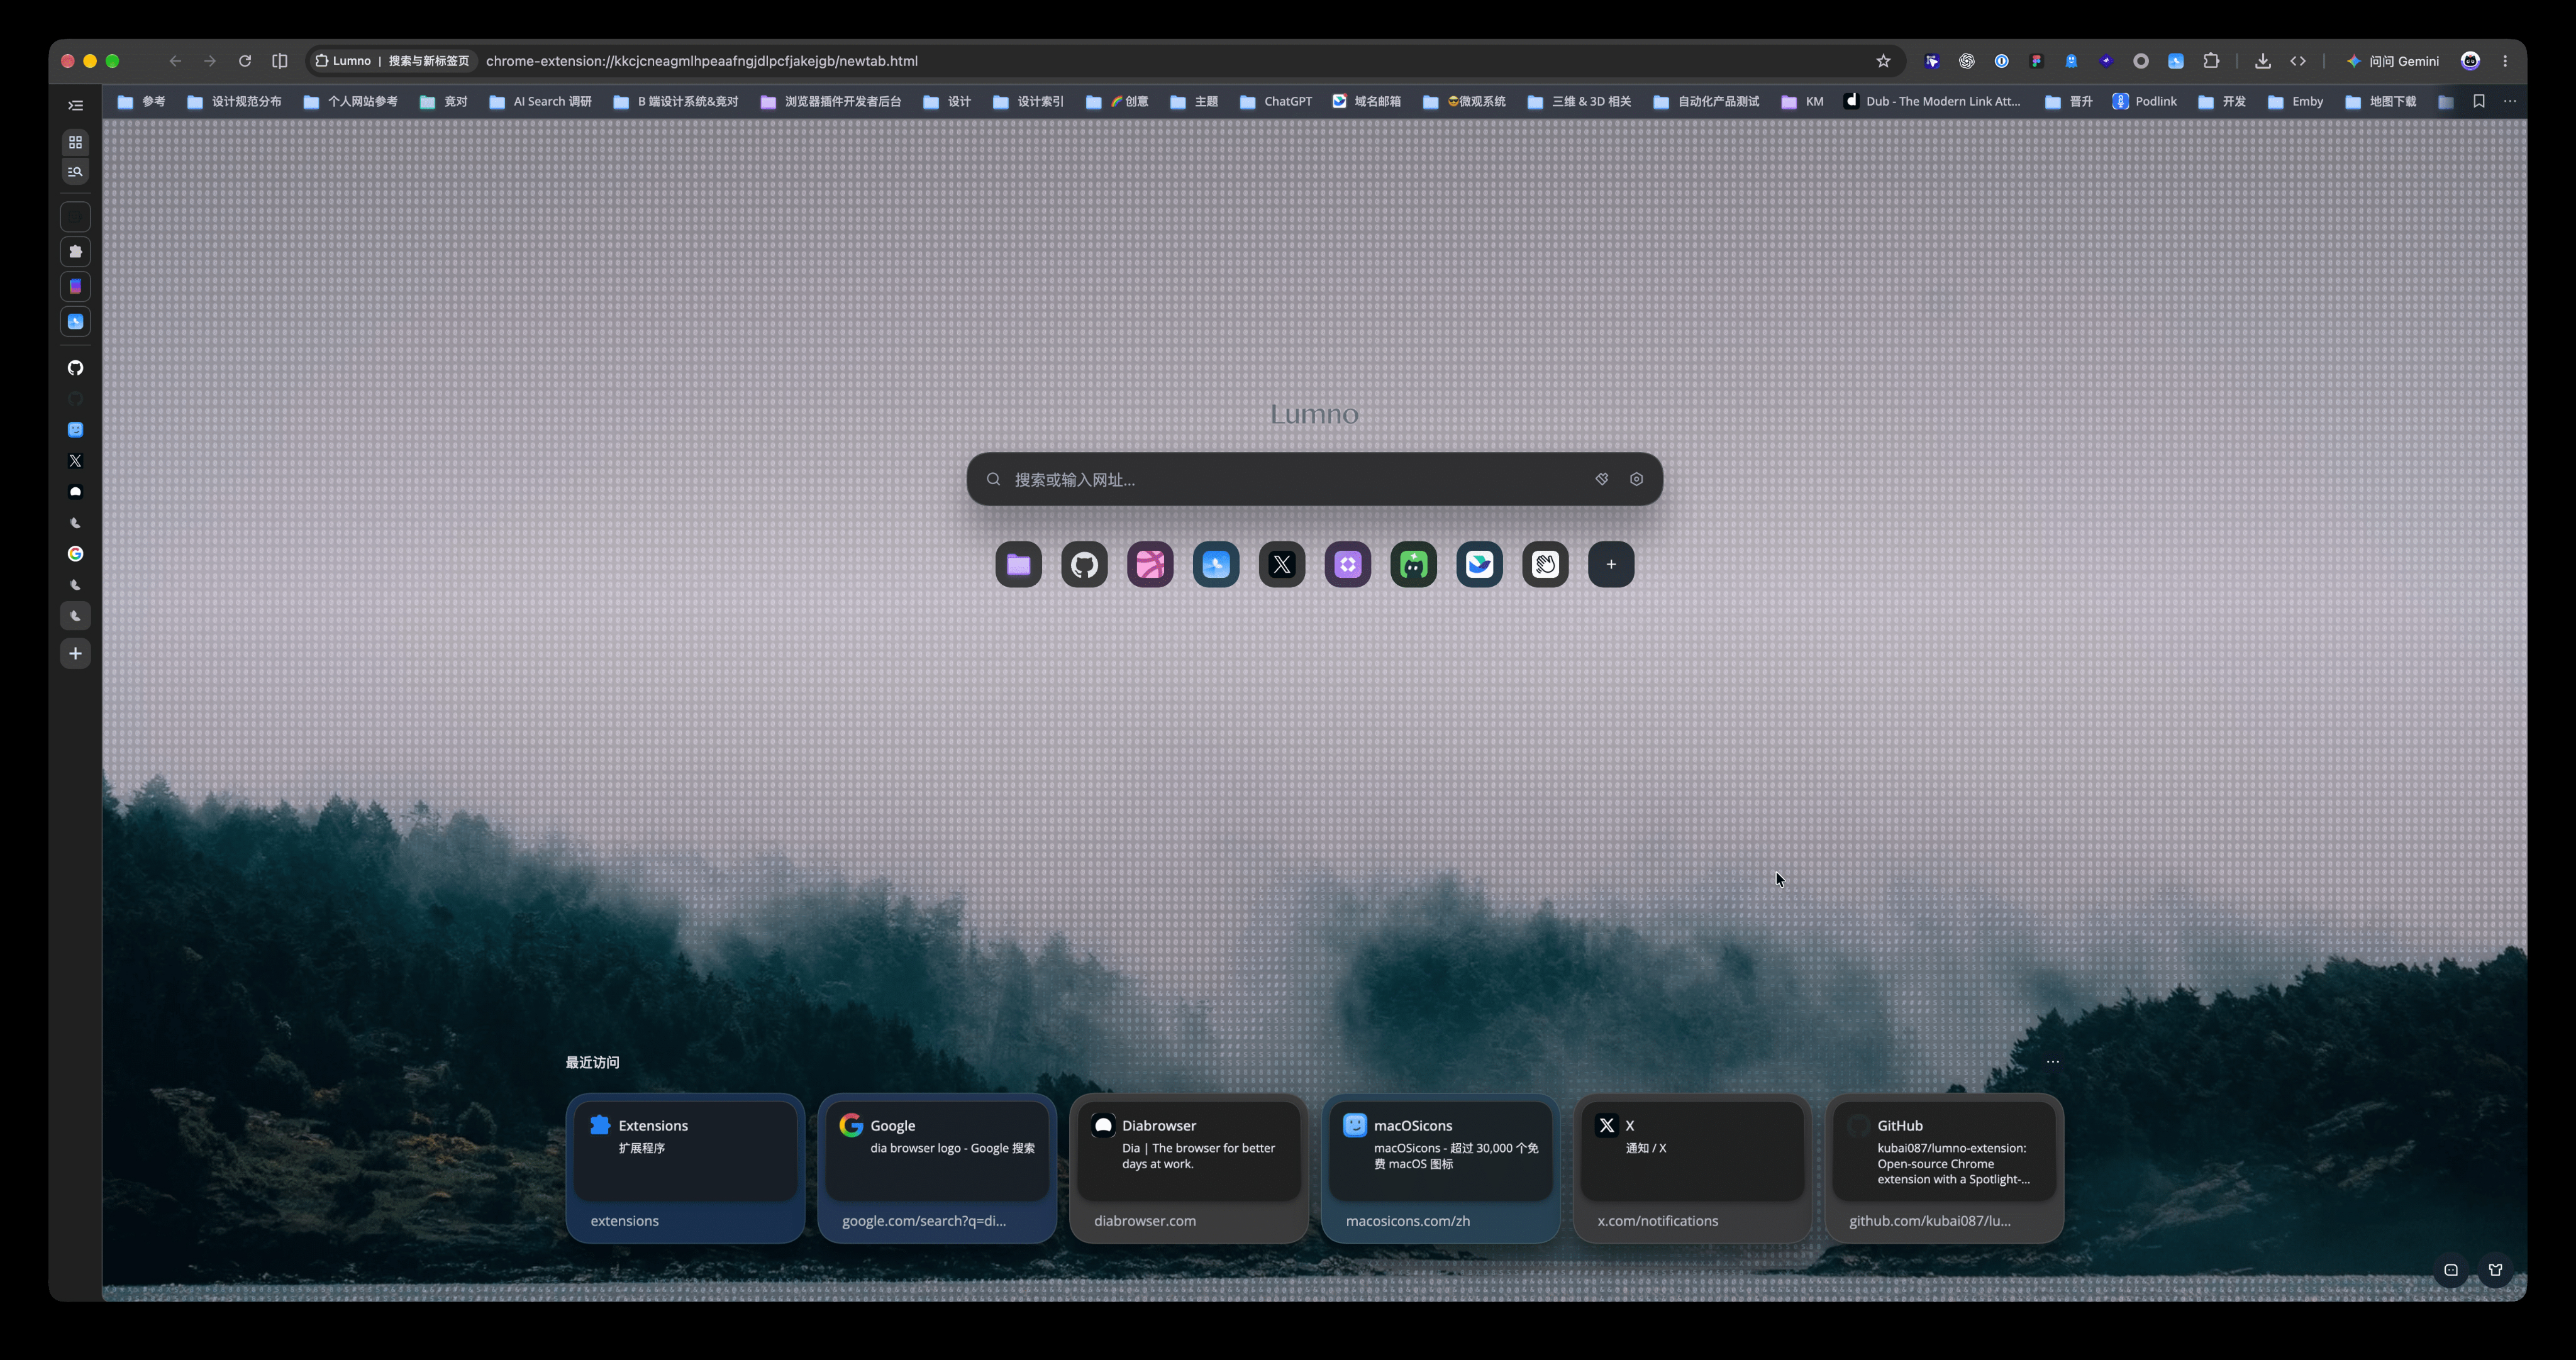Open the tab search icon in the sidebar
The image size is (2576, 1360).
coord(75,172)
